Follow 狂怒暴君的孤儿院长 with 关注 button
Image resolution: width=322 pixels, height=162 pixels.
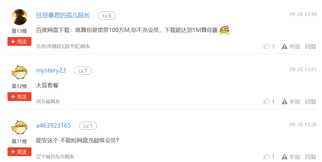tap(19, 41)
